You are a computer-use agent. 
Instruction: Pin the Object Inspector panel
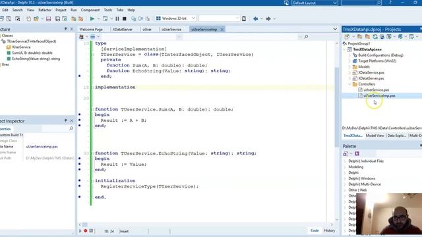(x=65, y=121)
